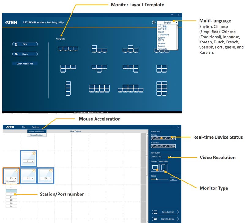Open the English language dropdown
The width and height of the screenshot is (245, 223).
coord(167,22)
